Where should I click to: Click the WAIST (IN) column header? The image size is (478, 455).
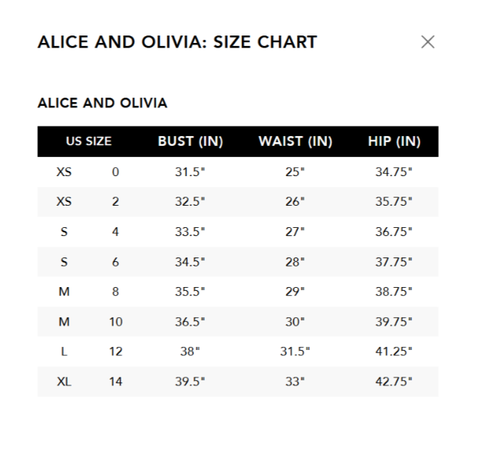295,141
